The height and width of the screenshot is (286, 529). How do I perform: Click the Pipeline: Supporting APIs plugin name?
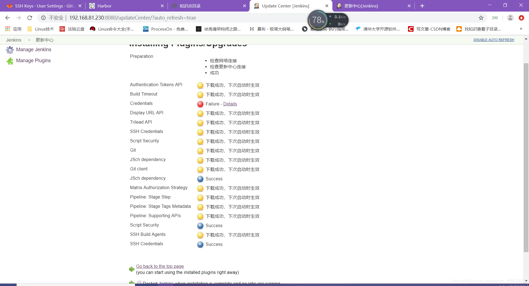[x=155, y=216]
